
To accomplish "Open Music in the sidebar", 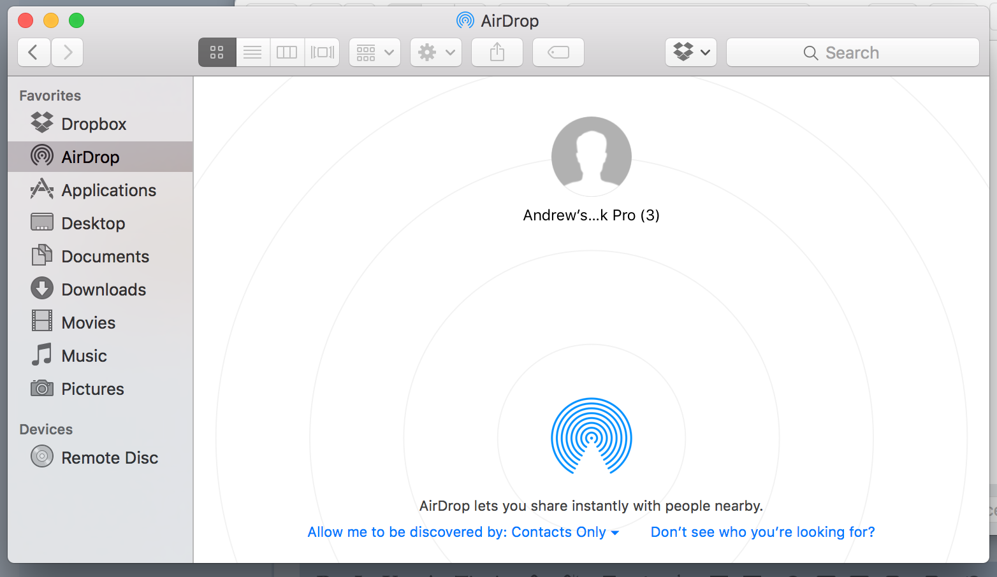I will click(100, 355).
